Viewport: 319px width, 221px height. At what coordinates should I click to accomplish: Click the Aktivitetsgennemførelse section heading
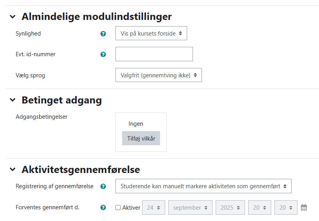(81, 169)
